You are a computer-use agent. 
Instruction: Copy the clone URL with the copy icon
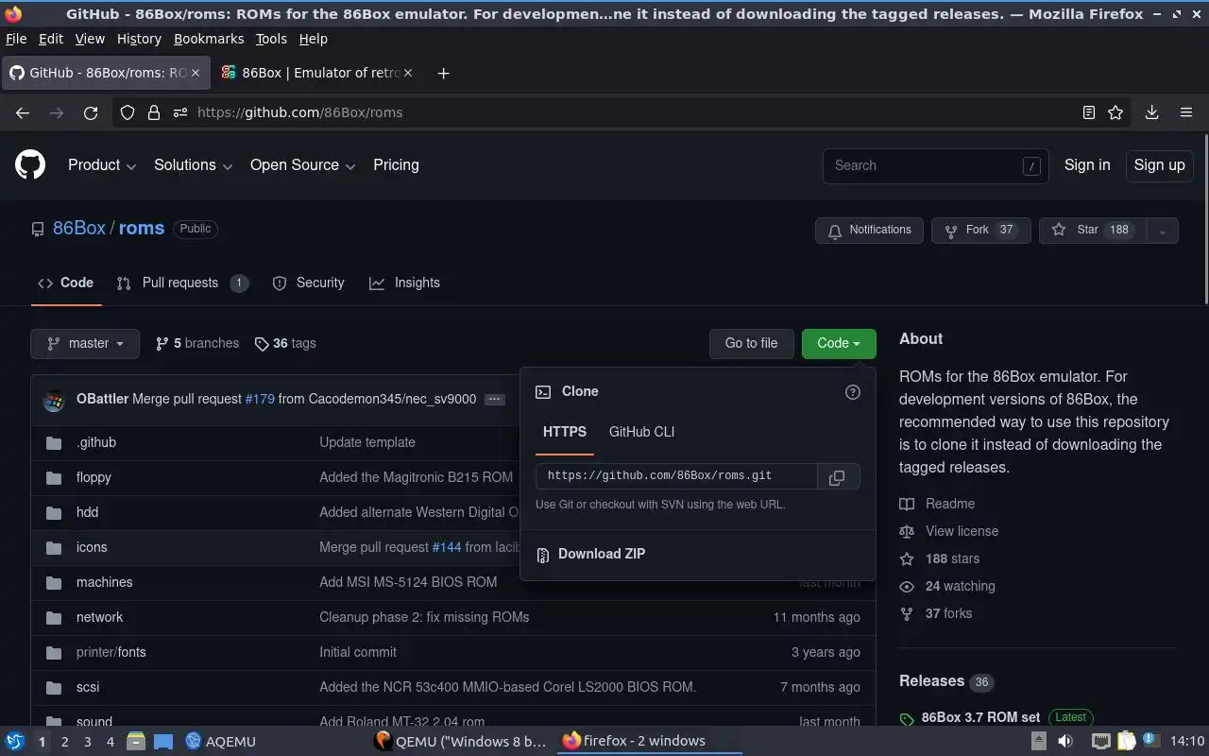[837, 477]
